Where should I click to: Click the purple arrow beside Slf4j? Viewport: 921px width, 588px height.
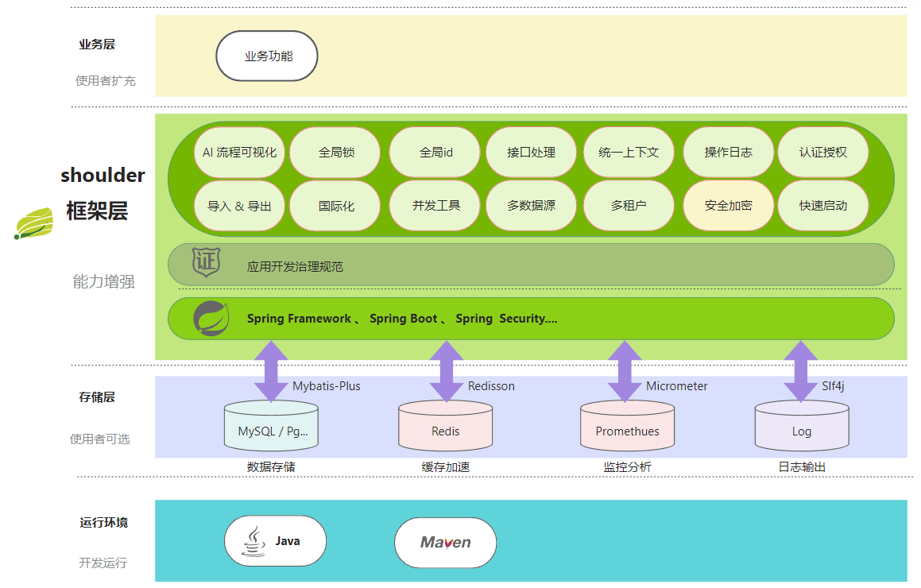pyautogui.click(x=801, y=371)
